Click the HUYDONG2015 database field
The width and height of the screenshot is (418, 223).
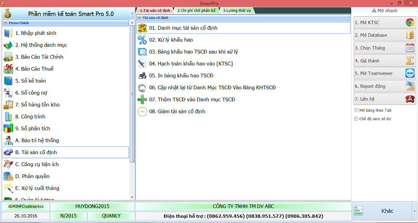click(92, 206)
